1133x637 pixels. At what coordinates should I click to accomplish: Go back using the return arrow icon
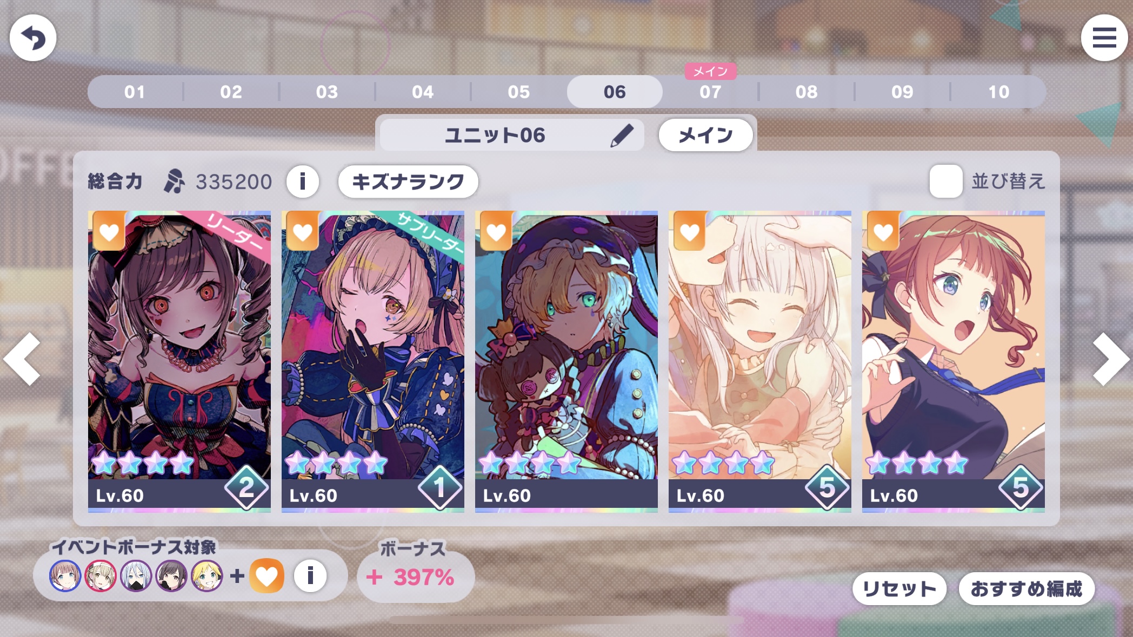(x=33, y=38)
